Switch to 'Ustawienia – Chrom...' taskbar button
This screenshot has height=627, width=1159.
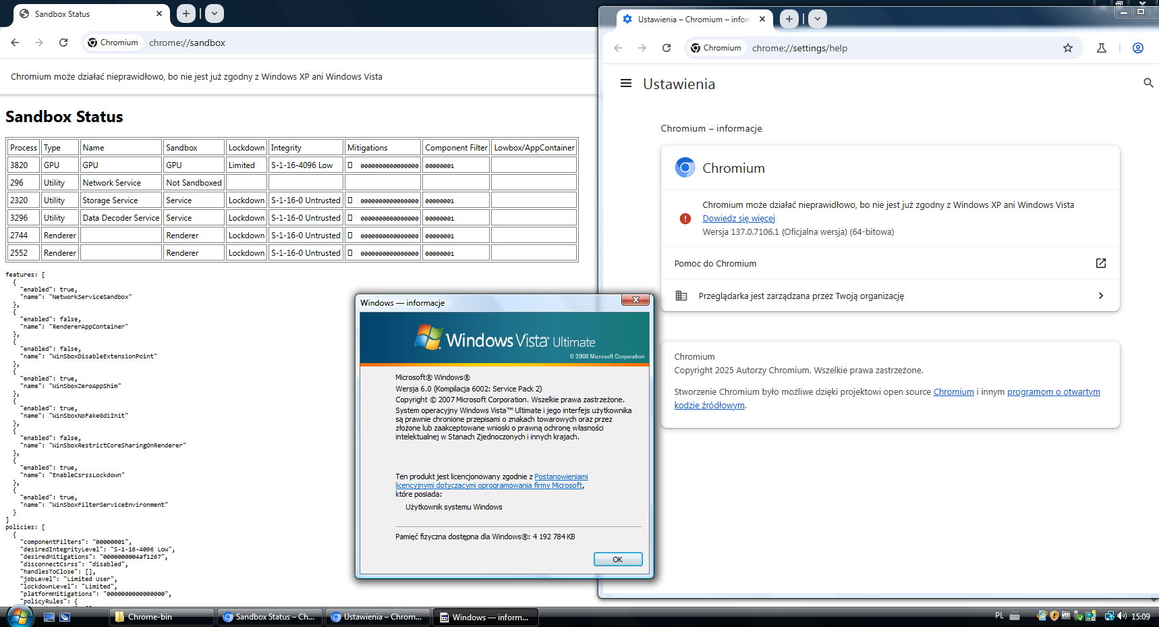pyautogui.click(x=377, y=617)
